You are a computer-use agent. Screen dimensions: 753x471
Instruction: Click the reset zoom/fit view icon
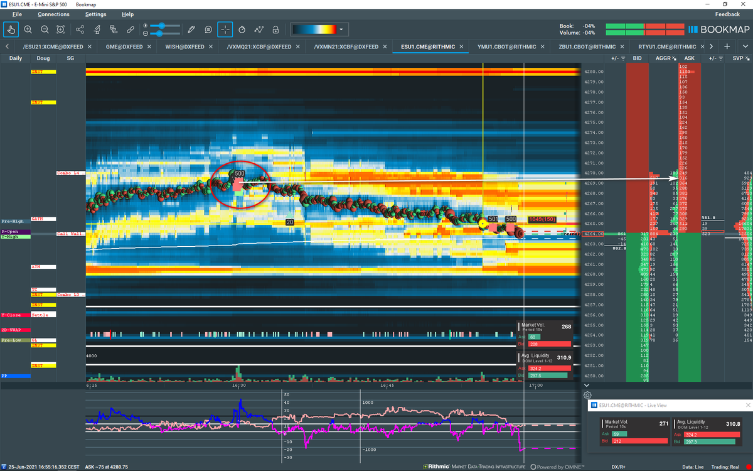click(61, 29)
